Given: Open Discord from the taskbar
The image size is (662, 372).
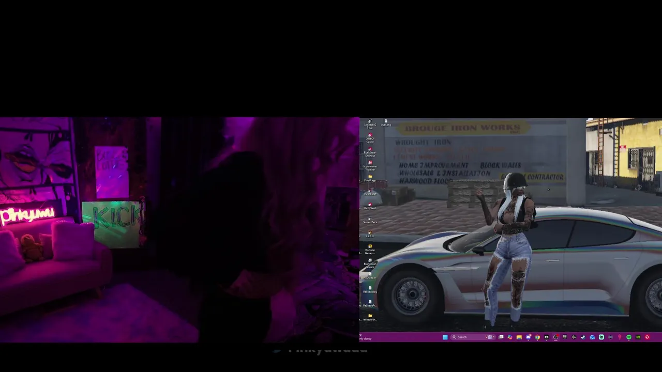Looking at the screenshot, I should pyautogui.click(x=529, y=337).
